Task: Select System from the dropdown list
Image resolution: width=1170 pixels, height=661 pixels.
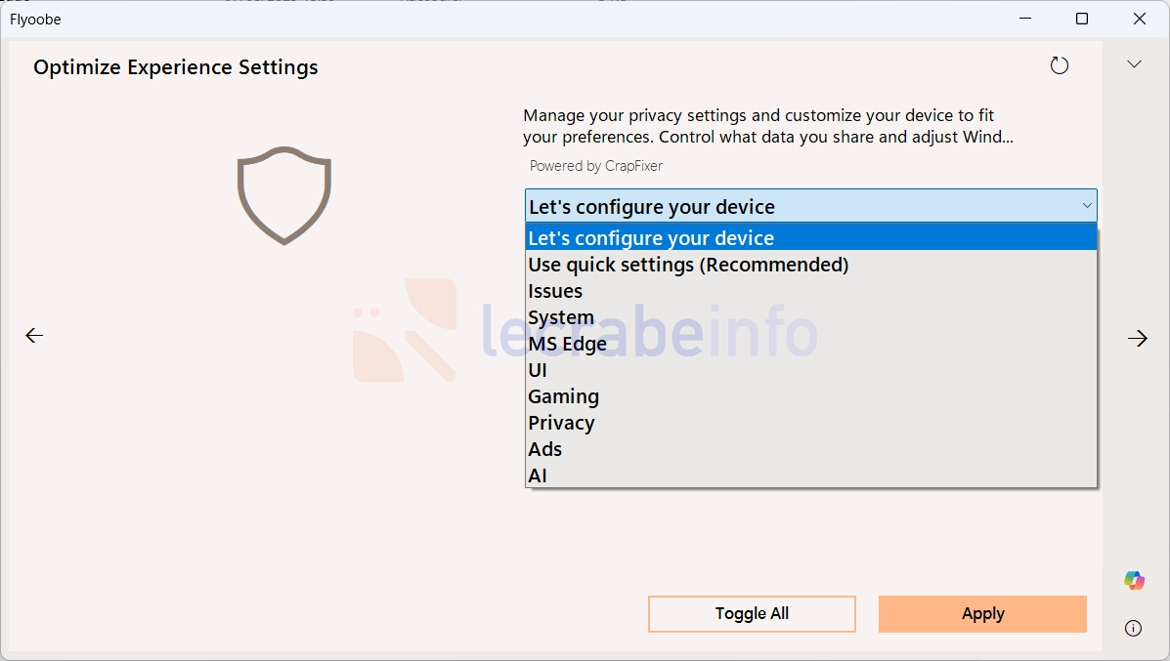Action: [x=811, y=317]
